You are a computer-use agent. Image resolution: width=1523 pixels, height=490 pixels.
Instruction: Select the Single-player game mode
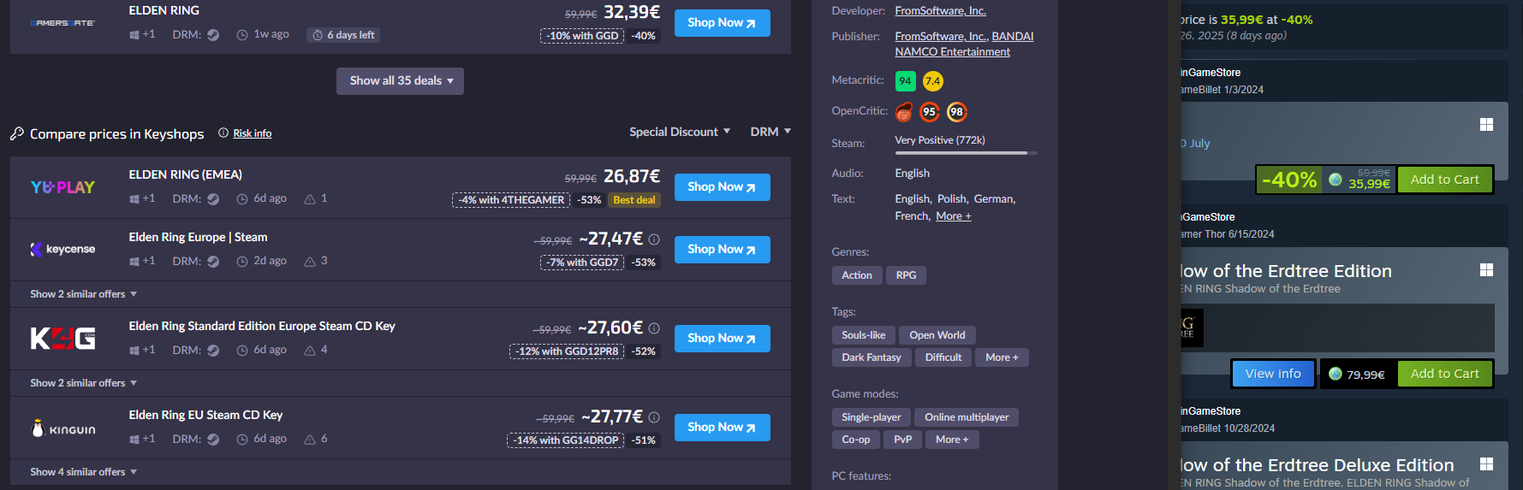coord(871,417)
